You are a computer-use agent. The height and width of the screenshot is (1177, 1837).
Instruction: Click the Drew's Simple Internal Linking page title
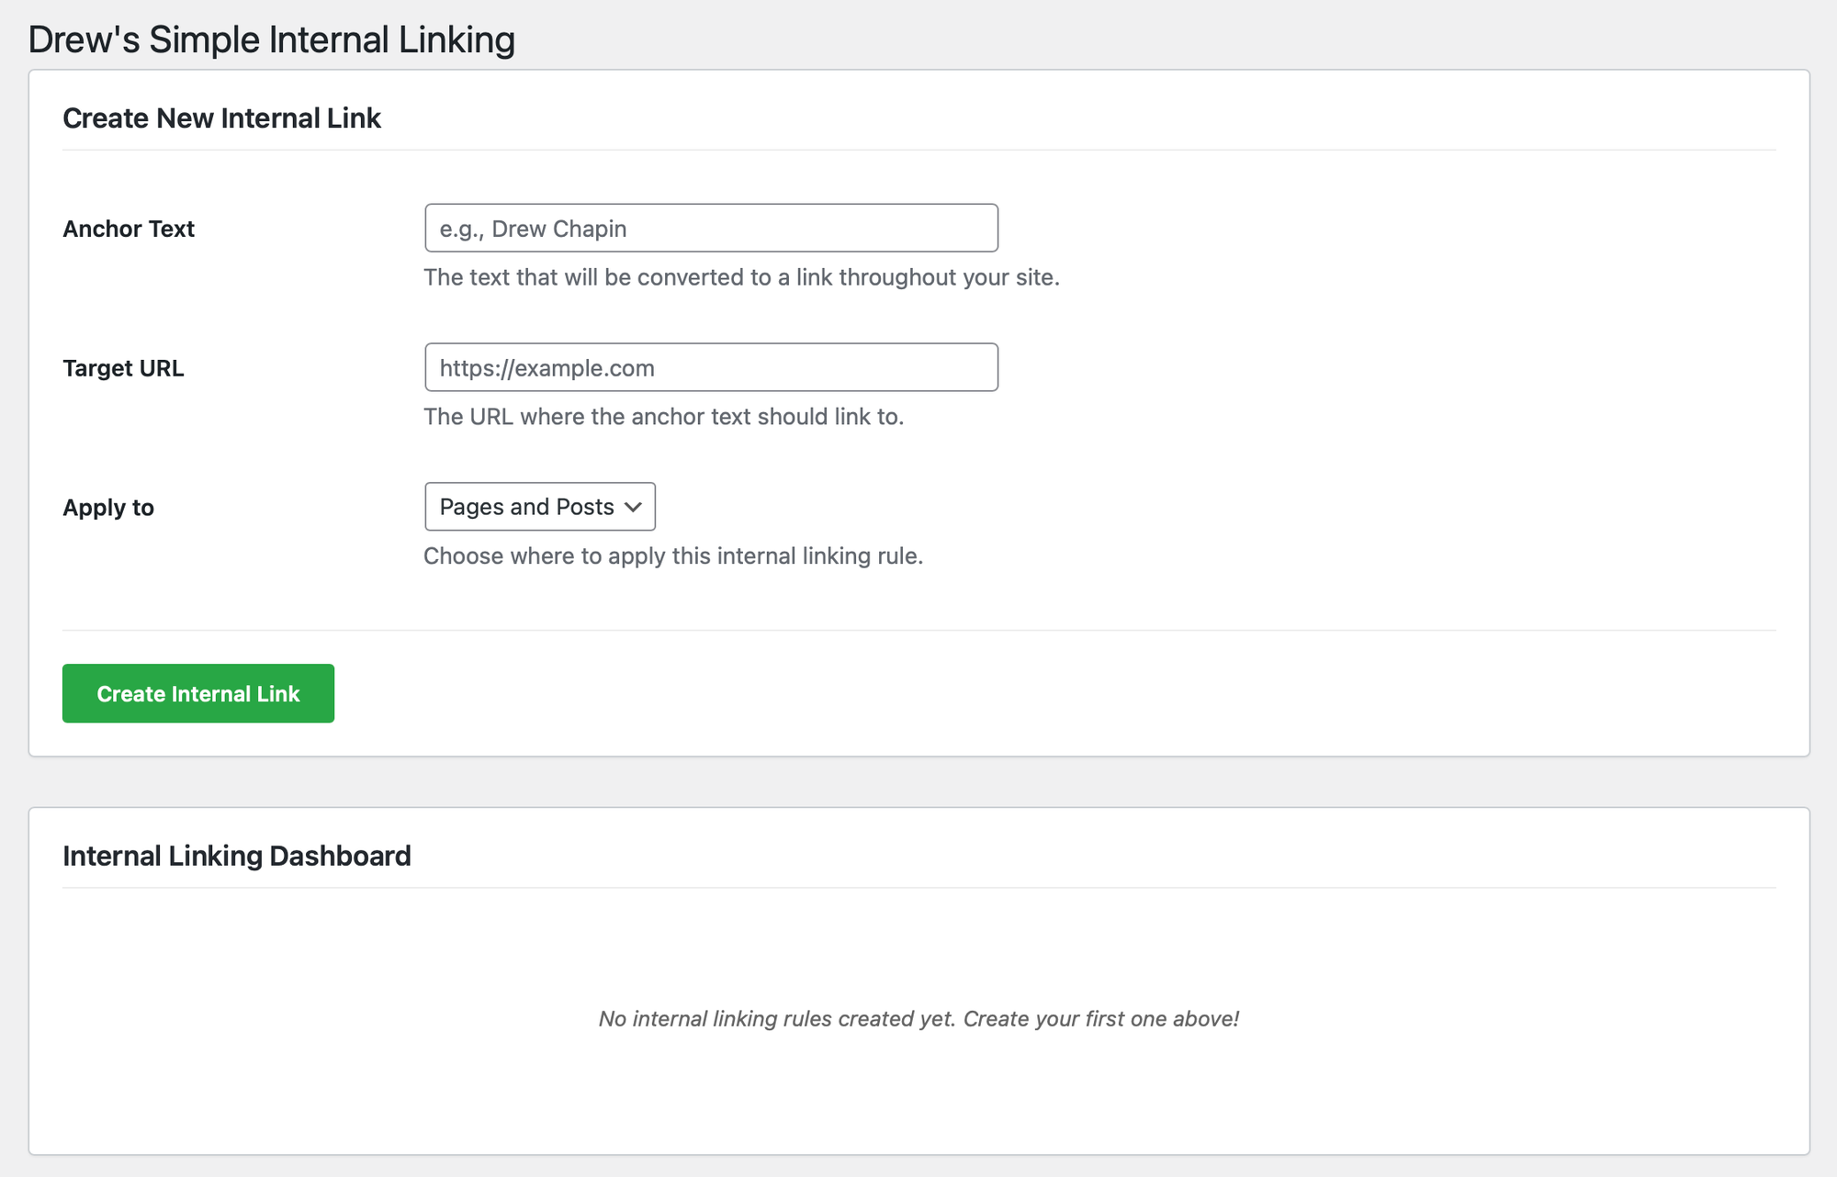[x=272, y=39]
